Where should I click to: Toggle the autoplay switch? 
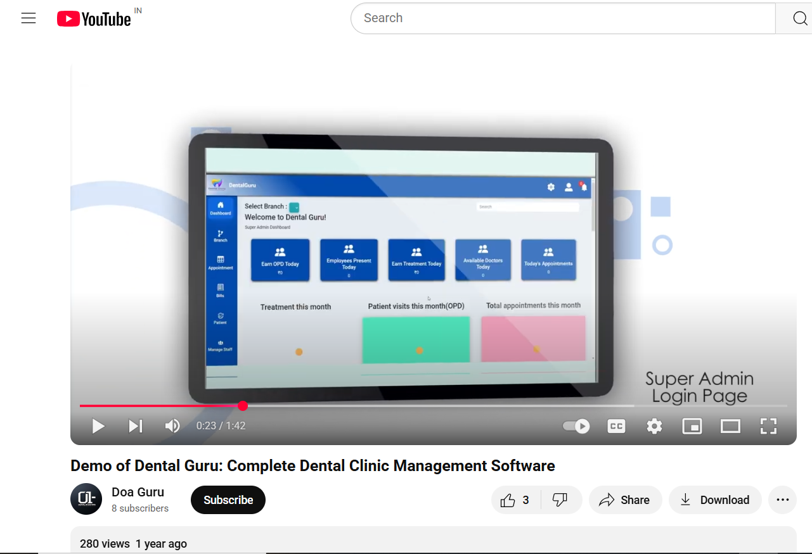pos(576,426)
